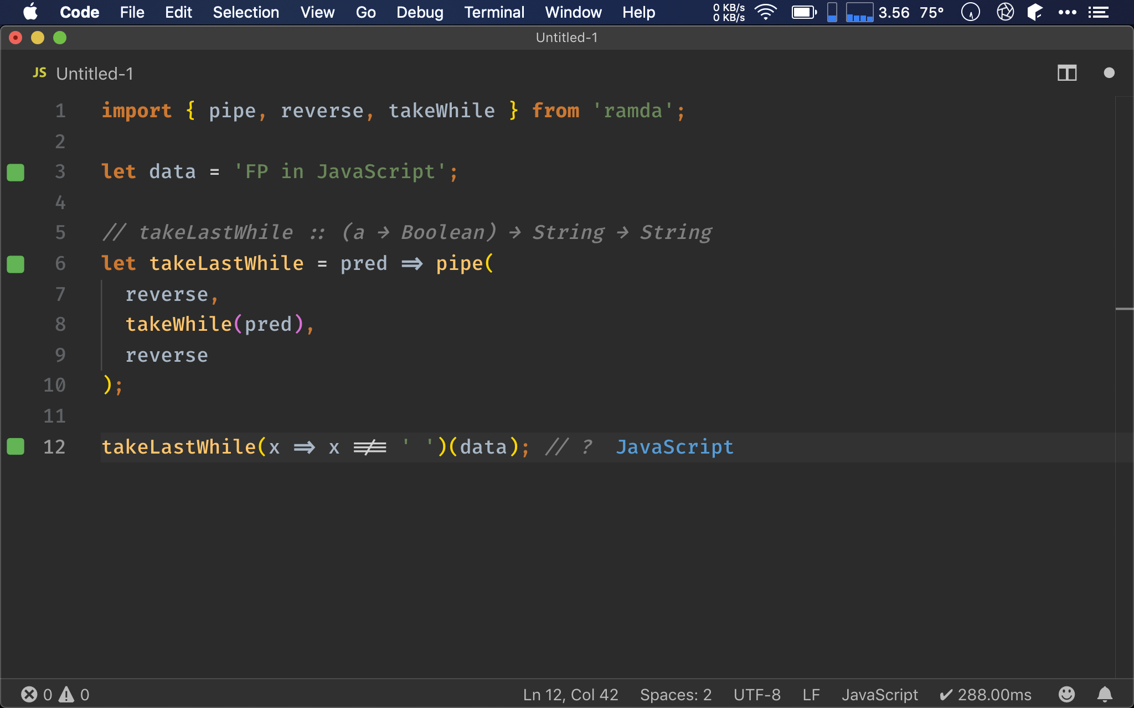Open the Notification Center list icon
This screenshot has width=1134, height=708.
[x=1098, y=12]
